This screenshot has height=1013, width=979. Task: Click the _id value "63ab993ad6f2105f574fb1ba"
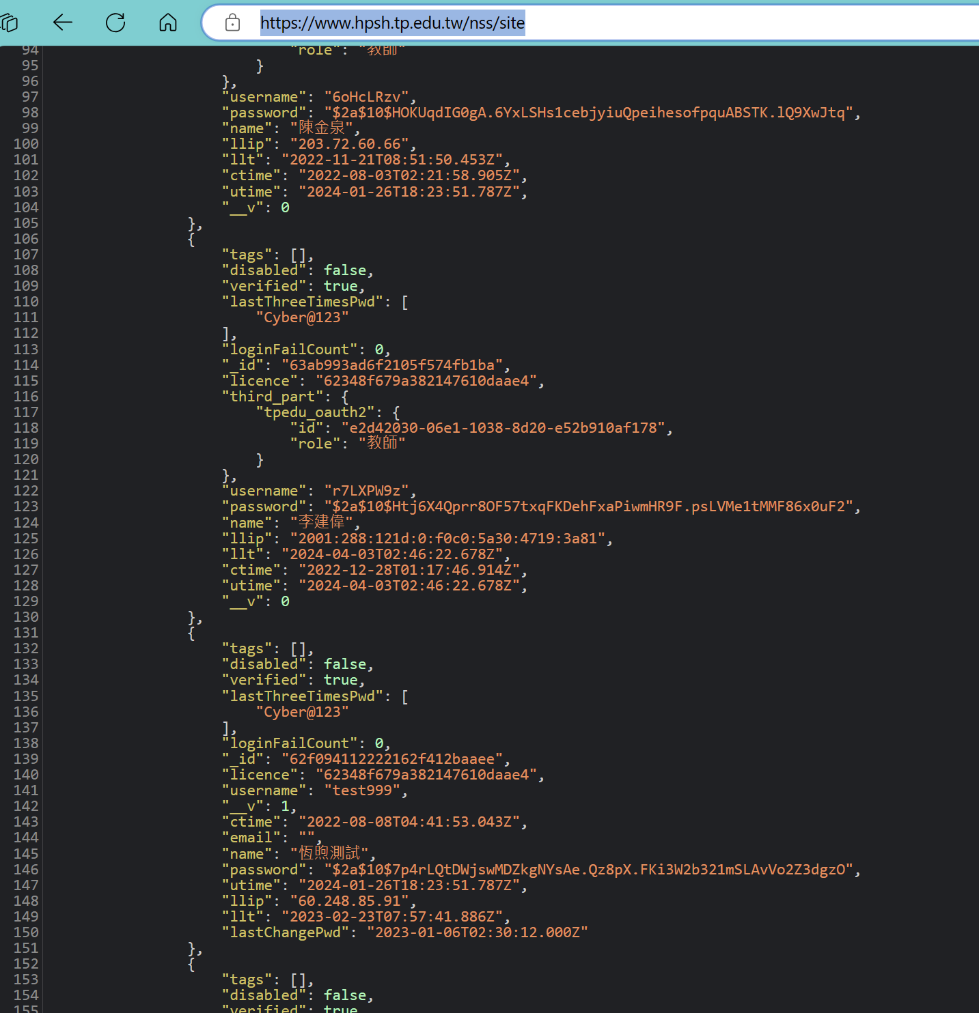coord(392,365)
